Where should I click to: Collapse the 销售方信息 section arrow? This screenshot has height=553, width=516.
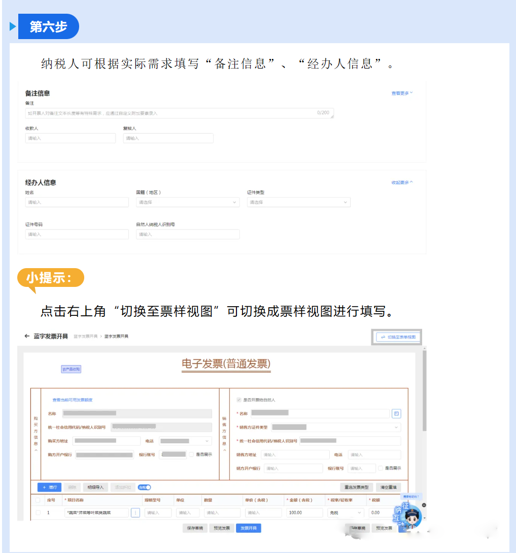pos(225,450)
